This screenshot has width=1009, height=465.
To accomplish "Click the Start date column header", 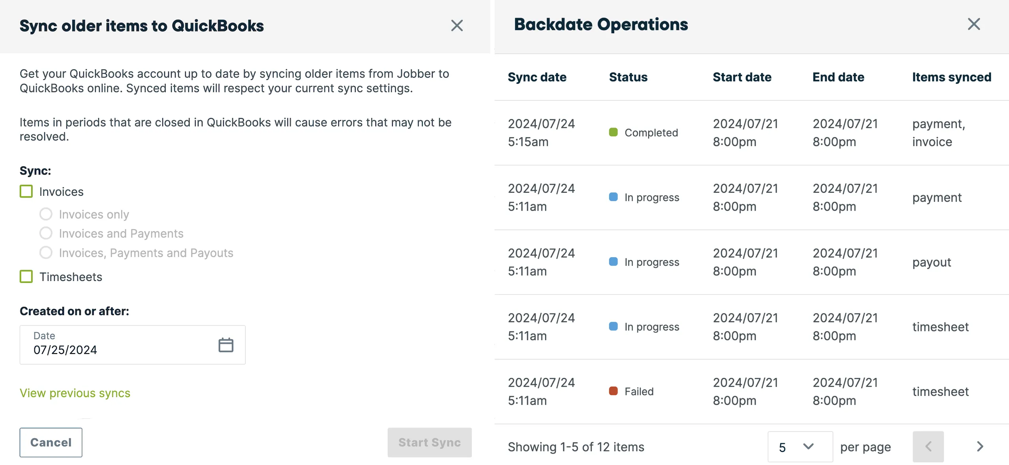I will [x=742, y=77].
